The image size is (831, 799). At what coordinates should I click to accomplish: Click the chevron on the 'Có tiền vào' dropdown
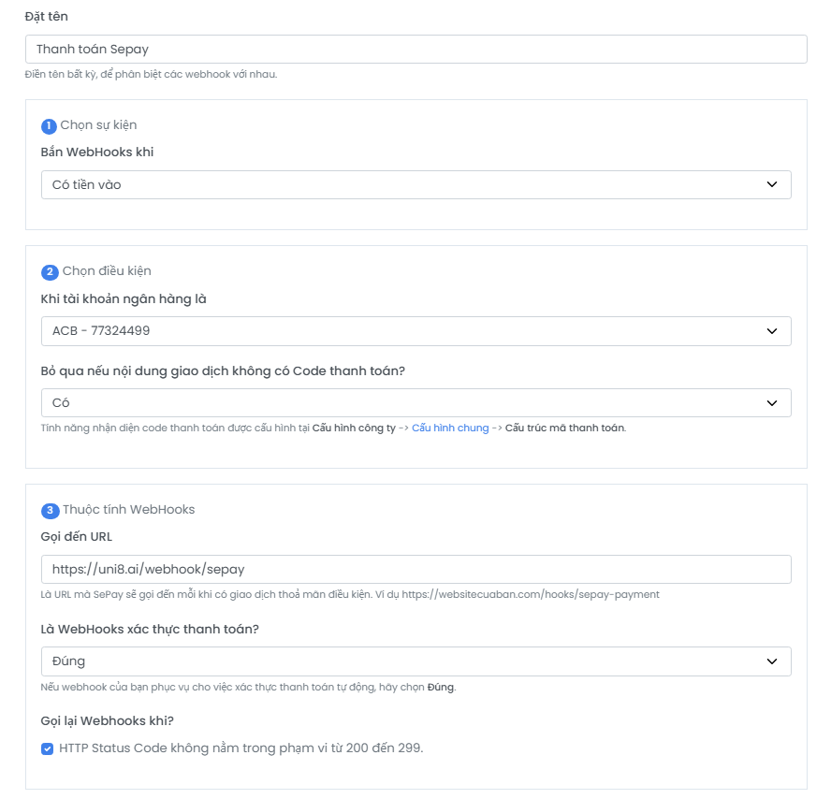point(773,184)
